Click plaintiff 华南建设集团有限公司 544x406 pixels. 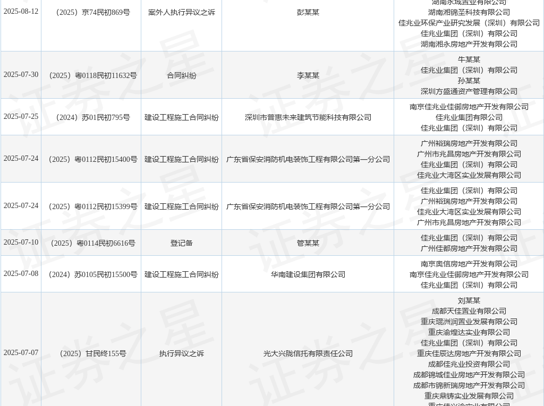pyautogui.click(x=308, y=274)
